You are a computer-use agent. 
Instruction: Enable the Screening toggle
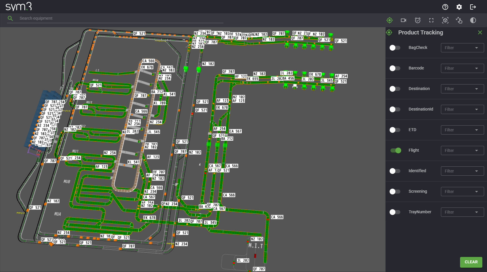(395, 191)
